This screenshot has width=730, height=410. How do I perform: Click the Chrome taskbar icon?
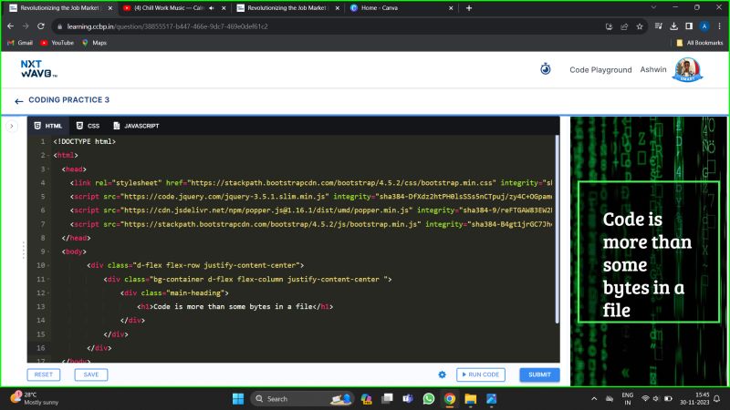pyautogui.click(x=449, y=399)
